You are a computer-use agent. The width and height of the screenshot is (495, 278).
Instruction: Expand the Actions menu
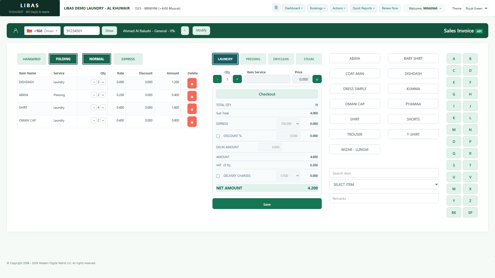339,8
